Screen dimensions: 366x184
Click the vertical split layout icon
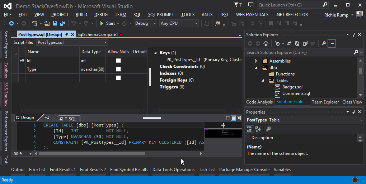(x=228, y=118)
